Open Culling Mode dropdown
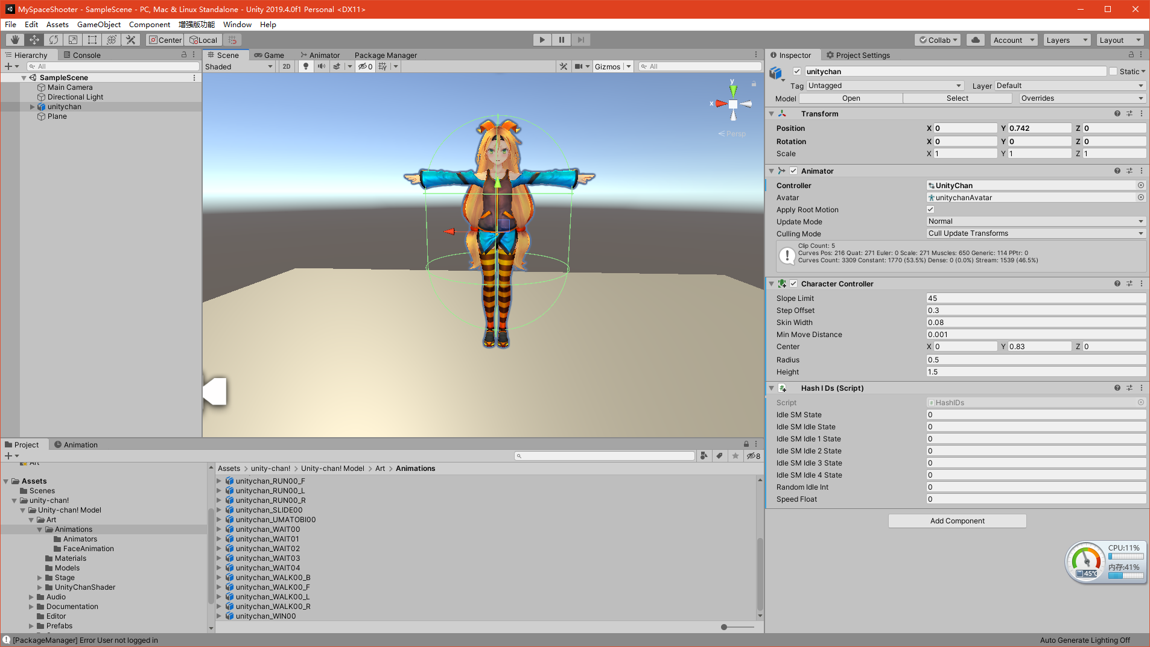 (1036, 233)
